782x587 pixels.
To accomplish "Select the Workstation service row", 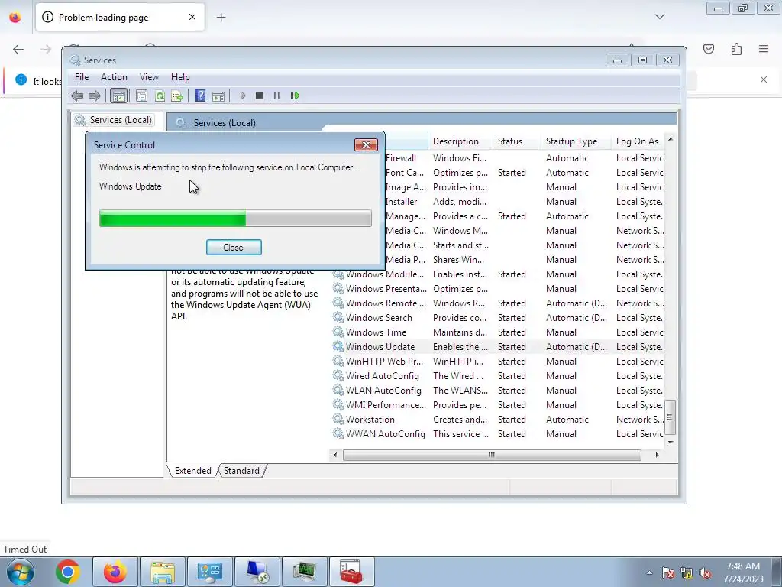I will [x=498, y=420].
